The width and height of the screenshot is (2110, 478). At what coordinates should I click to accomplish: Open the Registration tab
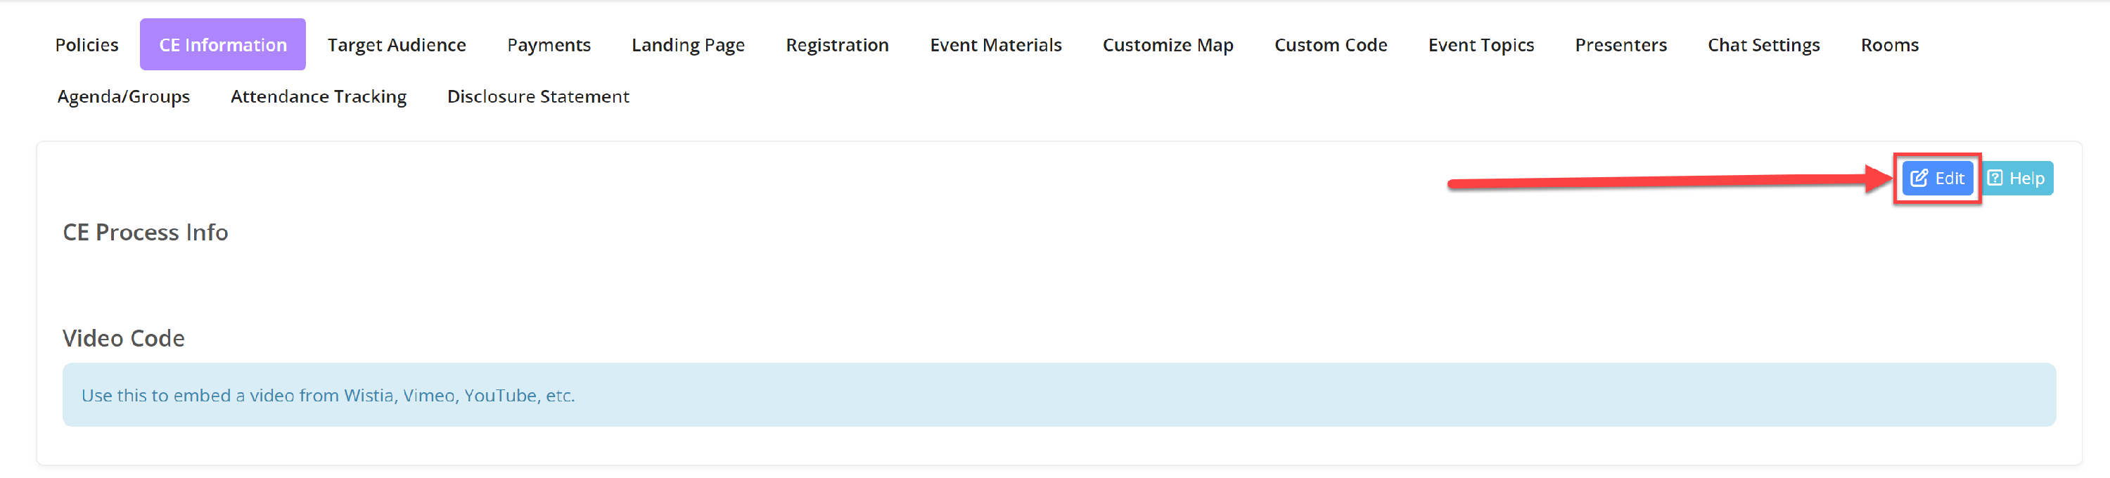pyautogui.click(x=837, y=45)
